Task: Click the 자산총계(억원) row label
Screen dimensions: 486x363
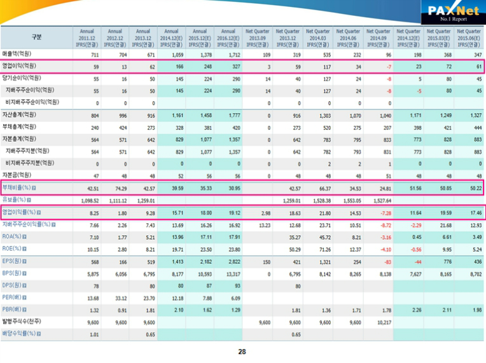Action: point(19,114)
